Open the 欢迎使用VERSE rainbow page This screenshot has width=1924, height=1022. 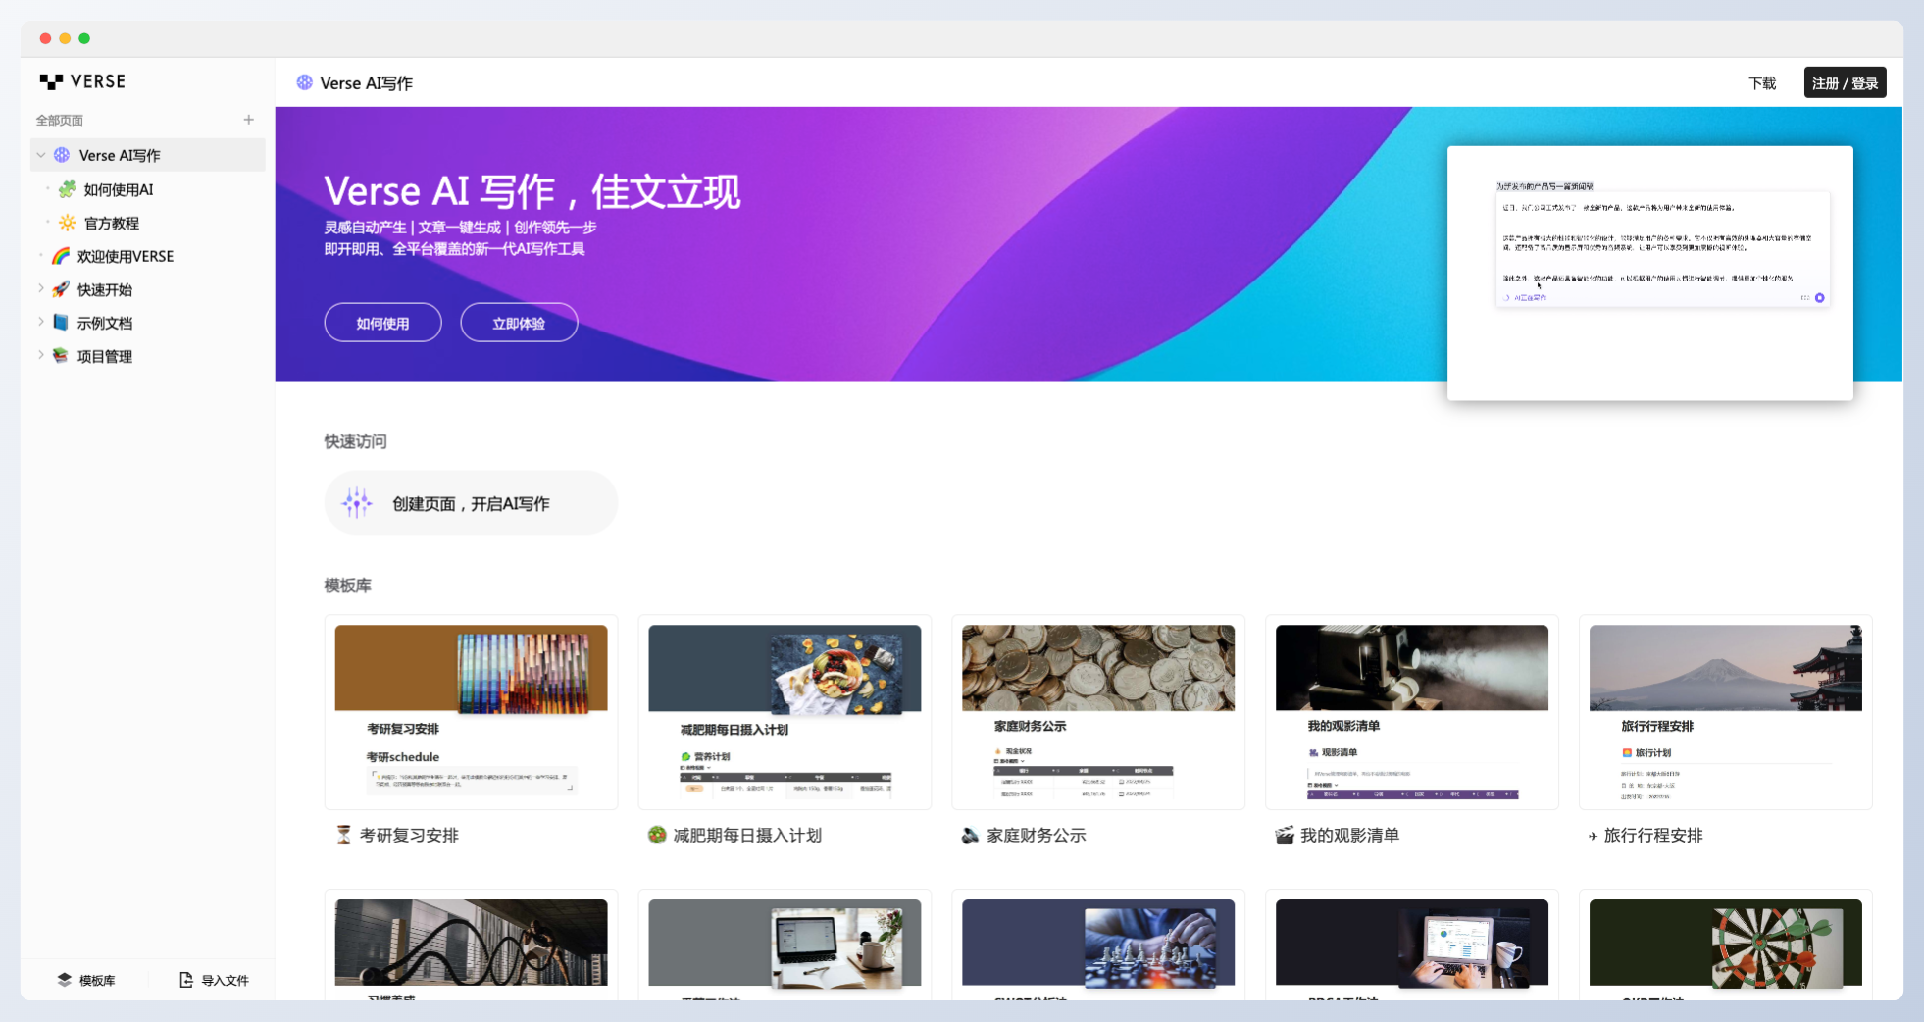coord(126,255)
